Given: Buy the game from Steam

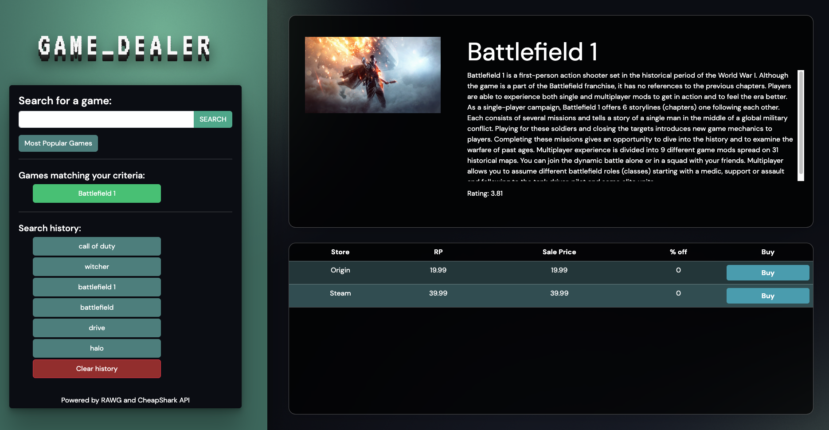Looking at the screenshot, I should point(768,296).
